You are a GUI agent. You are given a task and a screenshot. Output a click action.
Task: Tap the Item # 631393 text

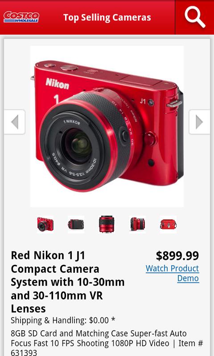tap(107, 348)
